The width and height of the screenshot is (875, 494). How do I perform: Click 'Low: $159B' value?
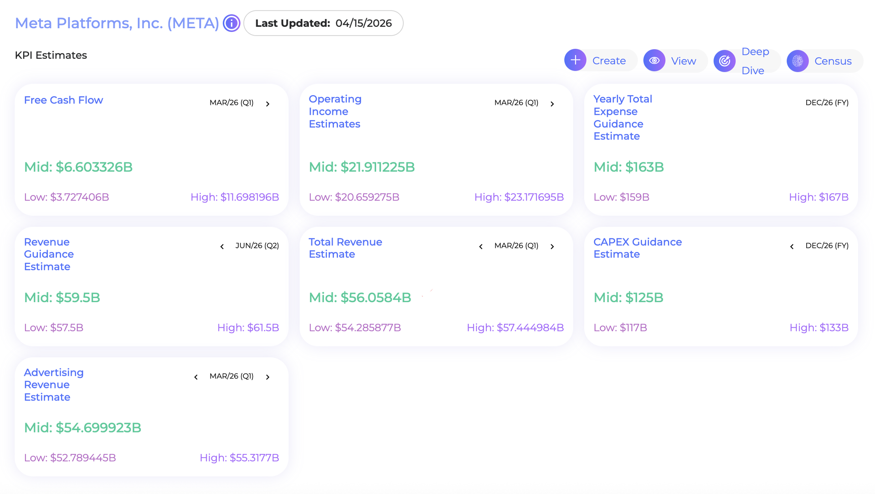coord(622,197)
